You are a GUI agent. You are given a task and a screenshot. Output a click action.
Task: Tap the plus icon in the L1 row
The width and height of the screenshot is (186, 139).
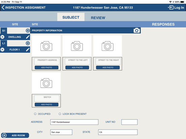(28, 43)
